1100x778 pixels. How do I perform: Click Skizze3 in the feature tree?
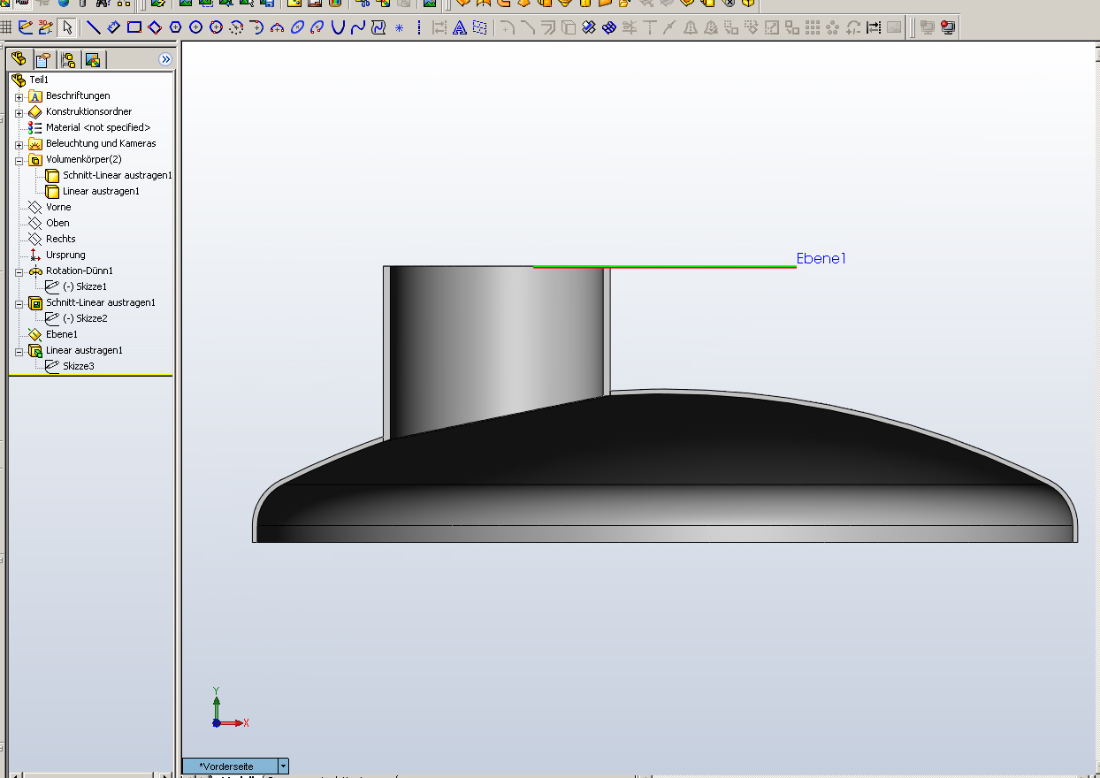point(78,366)
